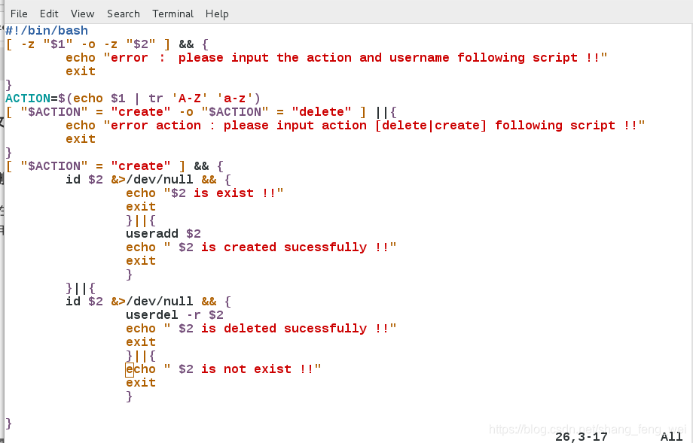This screenshot has width=693, height=443.
Task: Click the text 'please input the action and username'
Action: (313, 58)
